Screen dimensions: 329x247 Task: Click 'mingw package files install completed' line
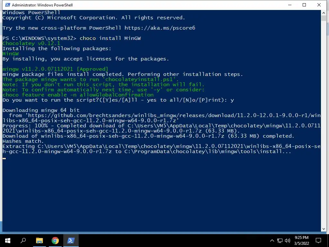[x=123, y=74]
